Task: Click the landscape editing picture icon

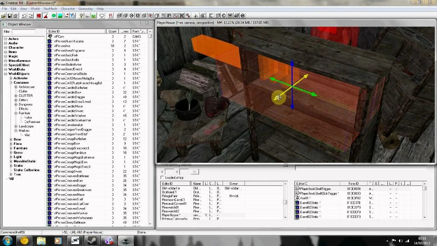Action: point(60,16)
